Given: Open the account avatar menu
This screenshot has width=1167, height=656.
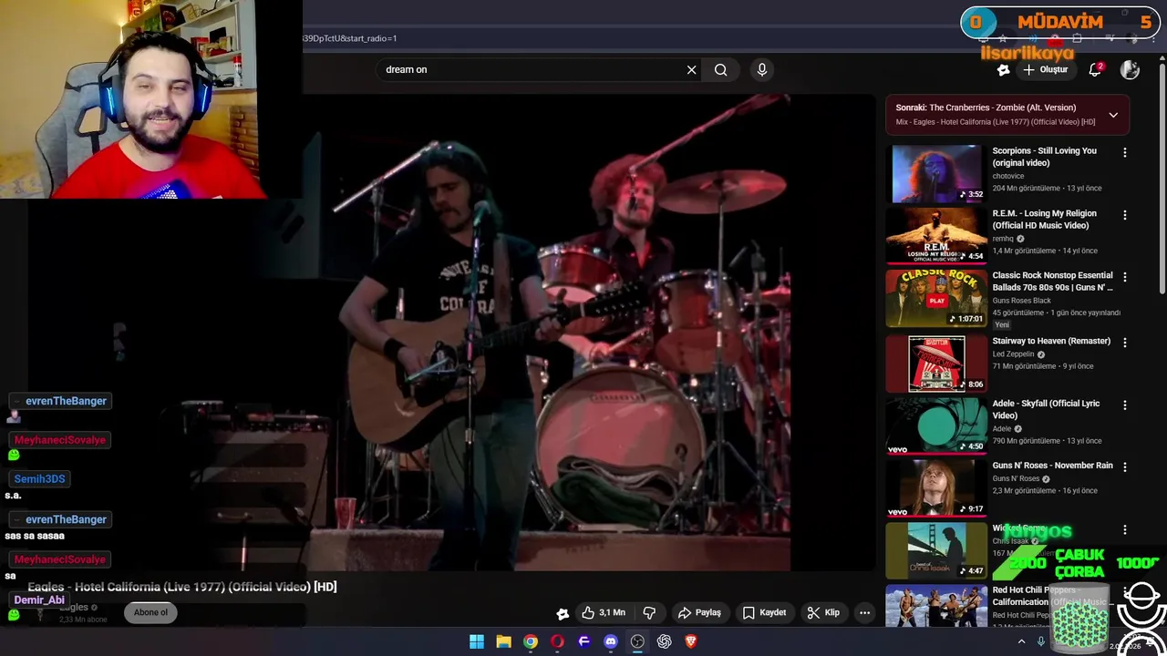Looking at the screenshot, I should click(1130, 69).
